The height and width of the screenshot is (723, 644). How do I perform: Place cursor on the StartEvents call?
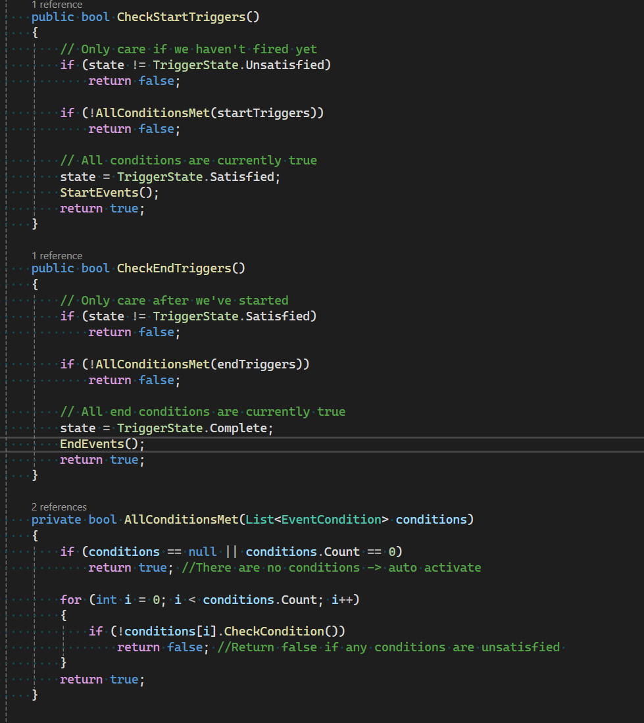[x=99, y=192]
